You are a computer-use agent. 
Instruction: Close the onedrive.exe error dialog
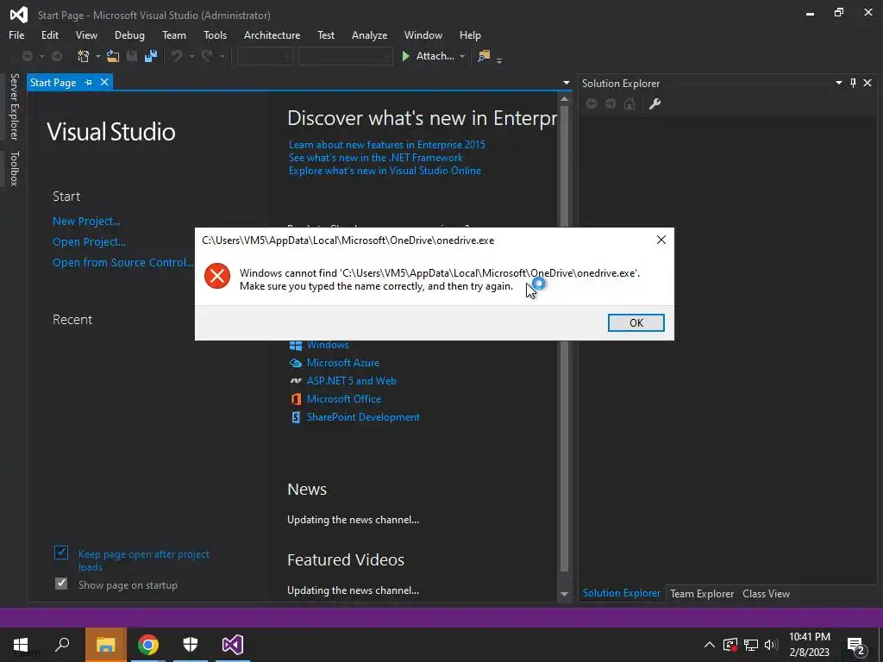point(661,240)
